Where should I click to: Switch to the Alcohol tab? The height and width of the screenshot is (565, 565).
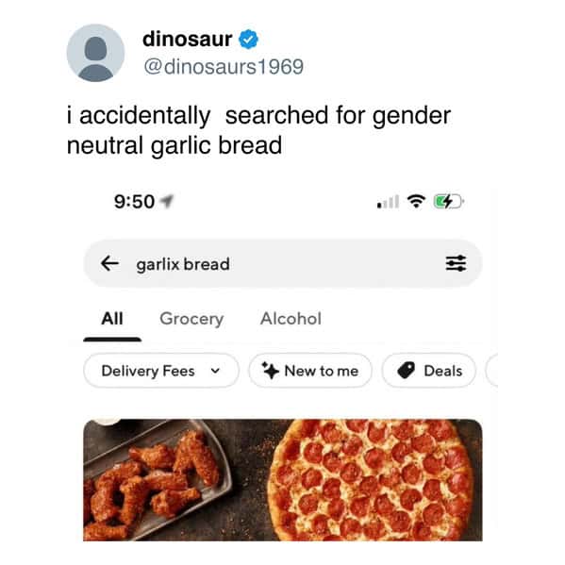[x=291, y=319]
